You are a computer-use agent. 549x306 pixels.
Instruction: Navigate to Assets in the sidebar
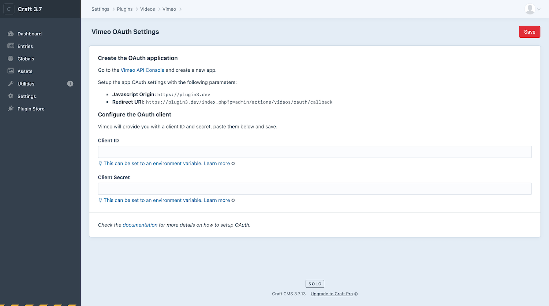click(25, 71)
